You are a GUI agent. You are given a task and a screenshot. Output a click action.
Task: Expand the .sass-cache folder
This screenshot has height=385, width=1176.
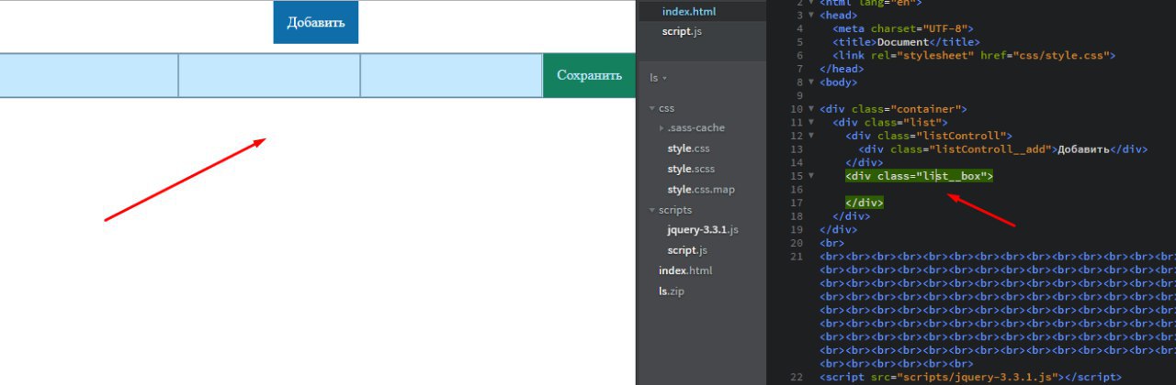point(661,128)
